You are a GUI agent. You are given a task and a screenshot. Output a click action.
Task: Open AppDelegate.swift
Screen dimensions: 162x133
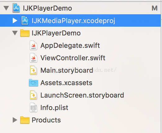70,46
